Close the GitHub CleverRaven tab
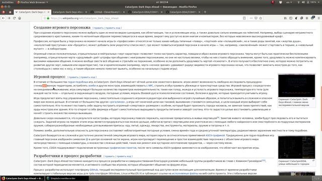The width and height of the screenshot is (322, 181). [124, 12]
